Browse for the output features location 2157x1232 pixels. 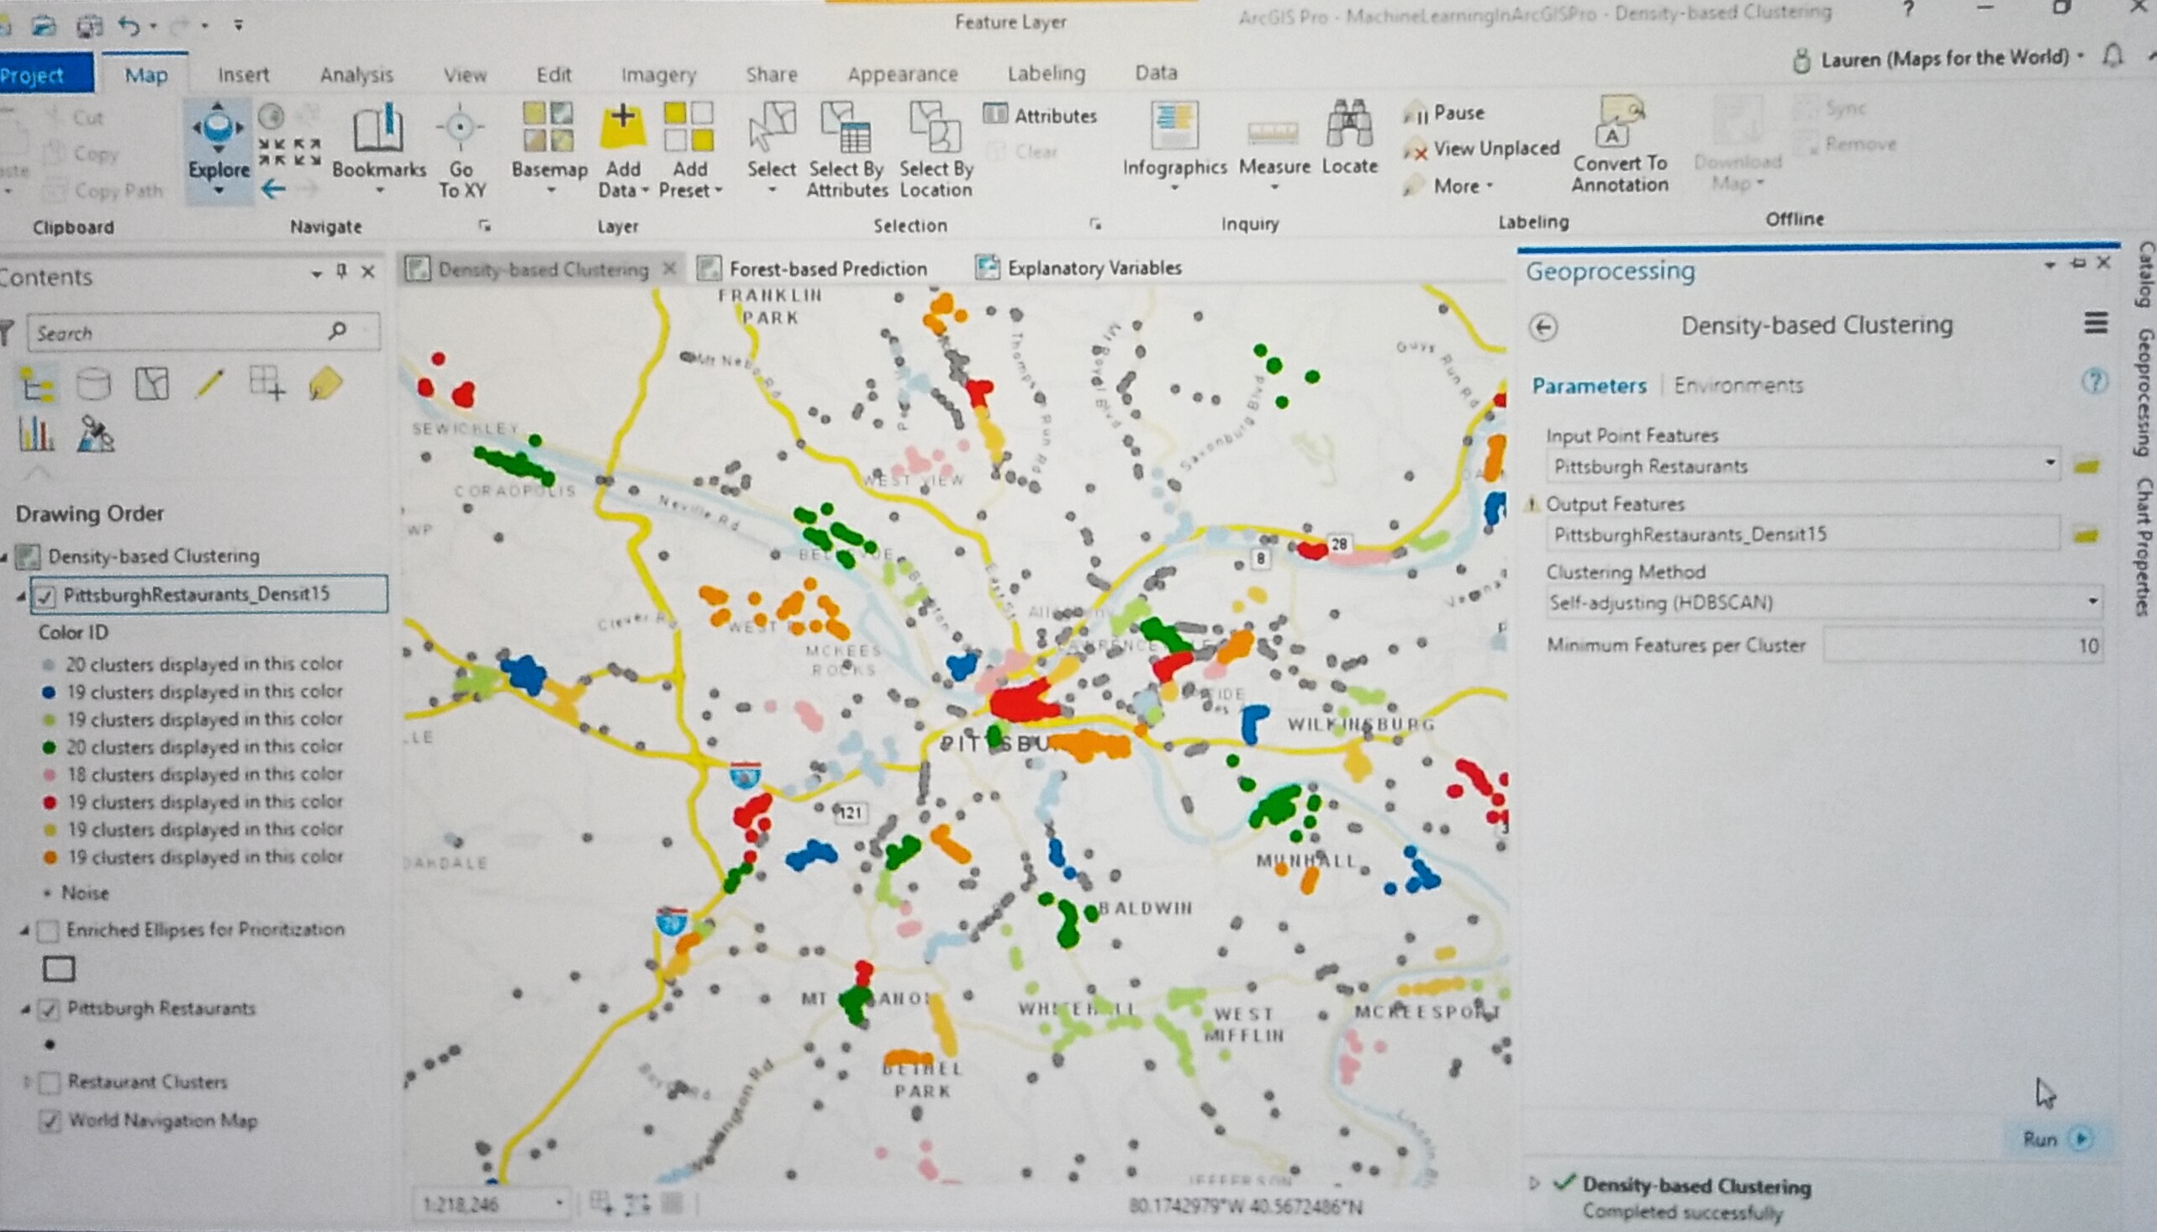tap(2086, 534)
